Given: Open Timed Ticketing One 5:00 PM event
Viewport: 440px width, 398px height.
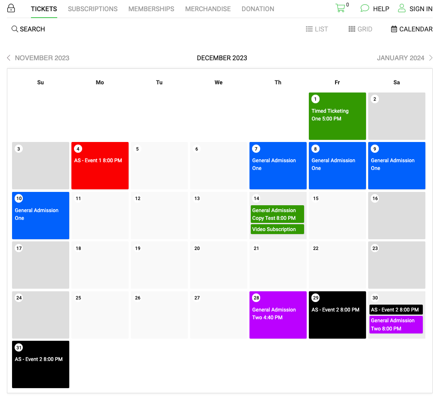Looking at the screenshot, I should click(x=337, y=116).
